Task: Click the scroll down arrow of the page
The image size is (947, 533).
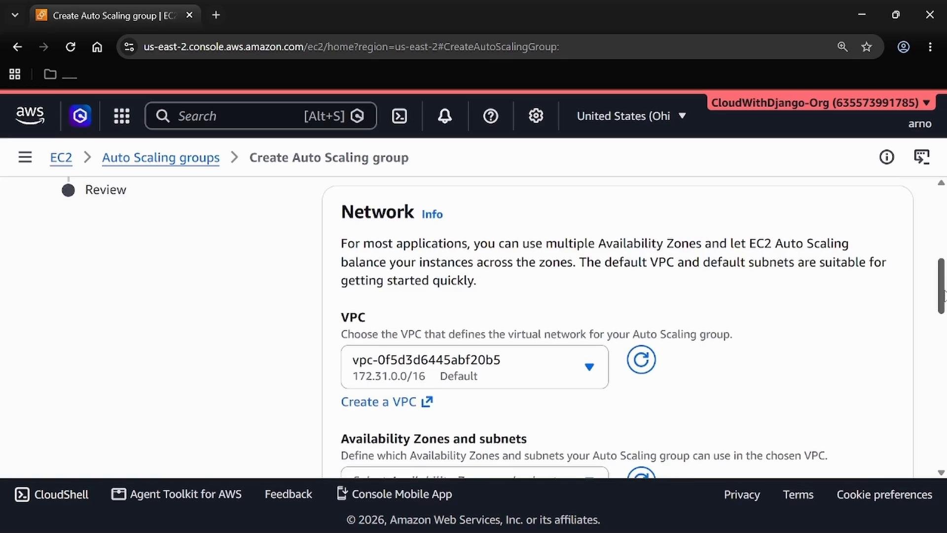Action: [941, 473]
